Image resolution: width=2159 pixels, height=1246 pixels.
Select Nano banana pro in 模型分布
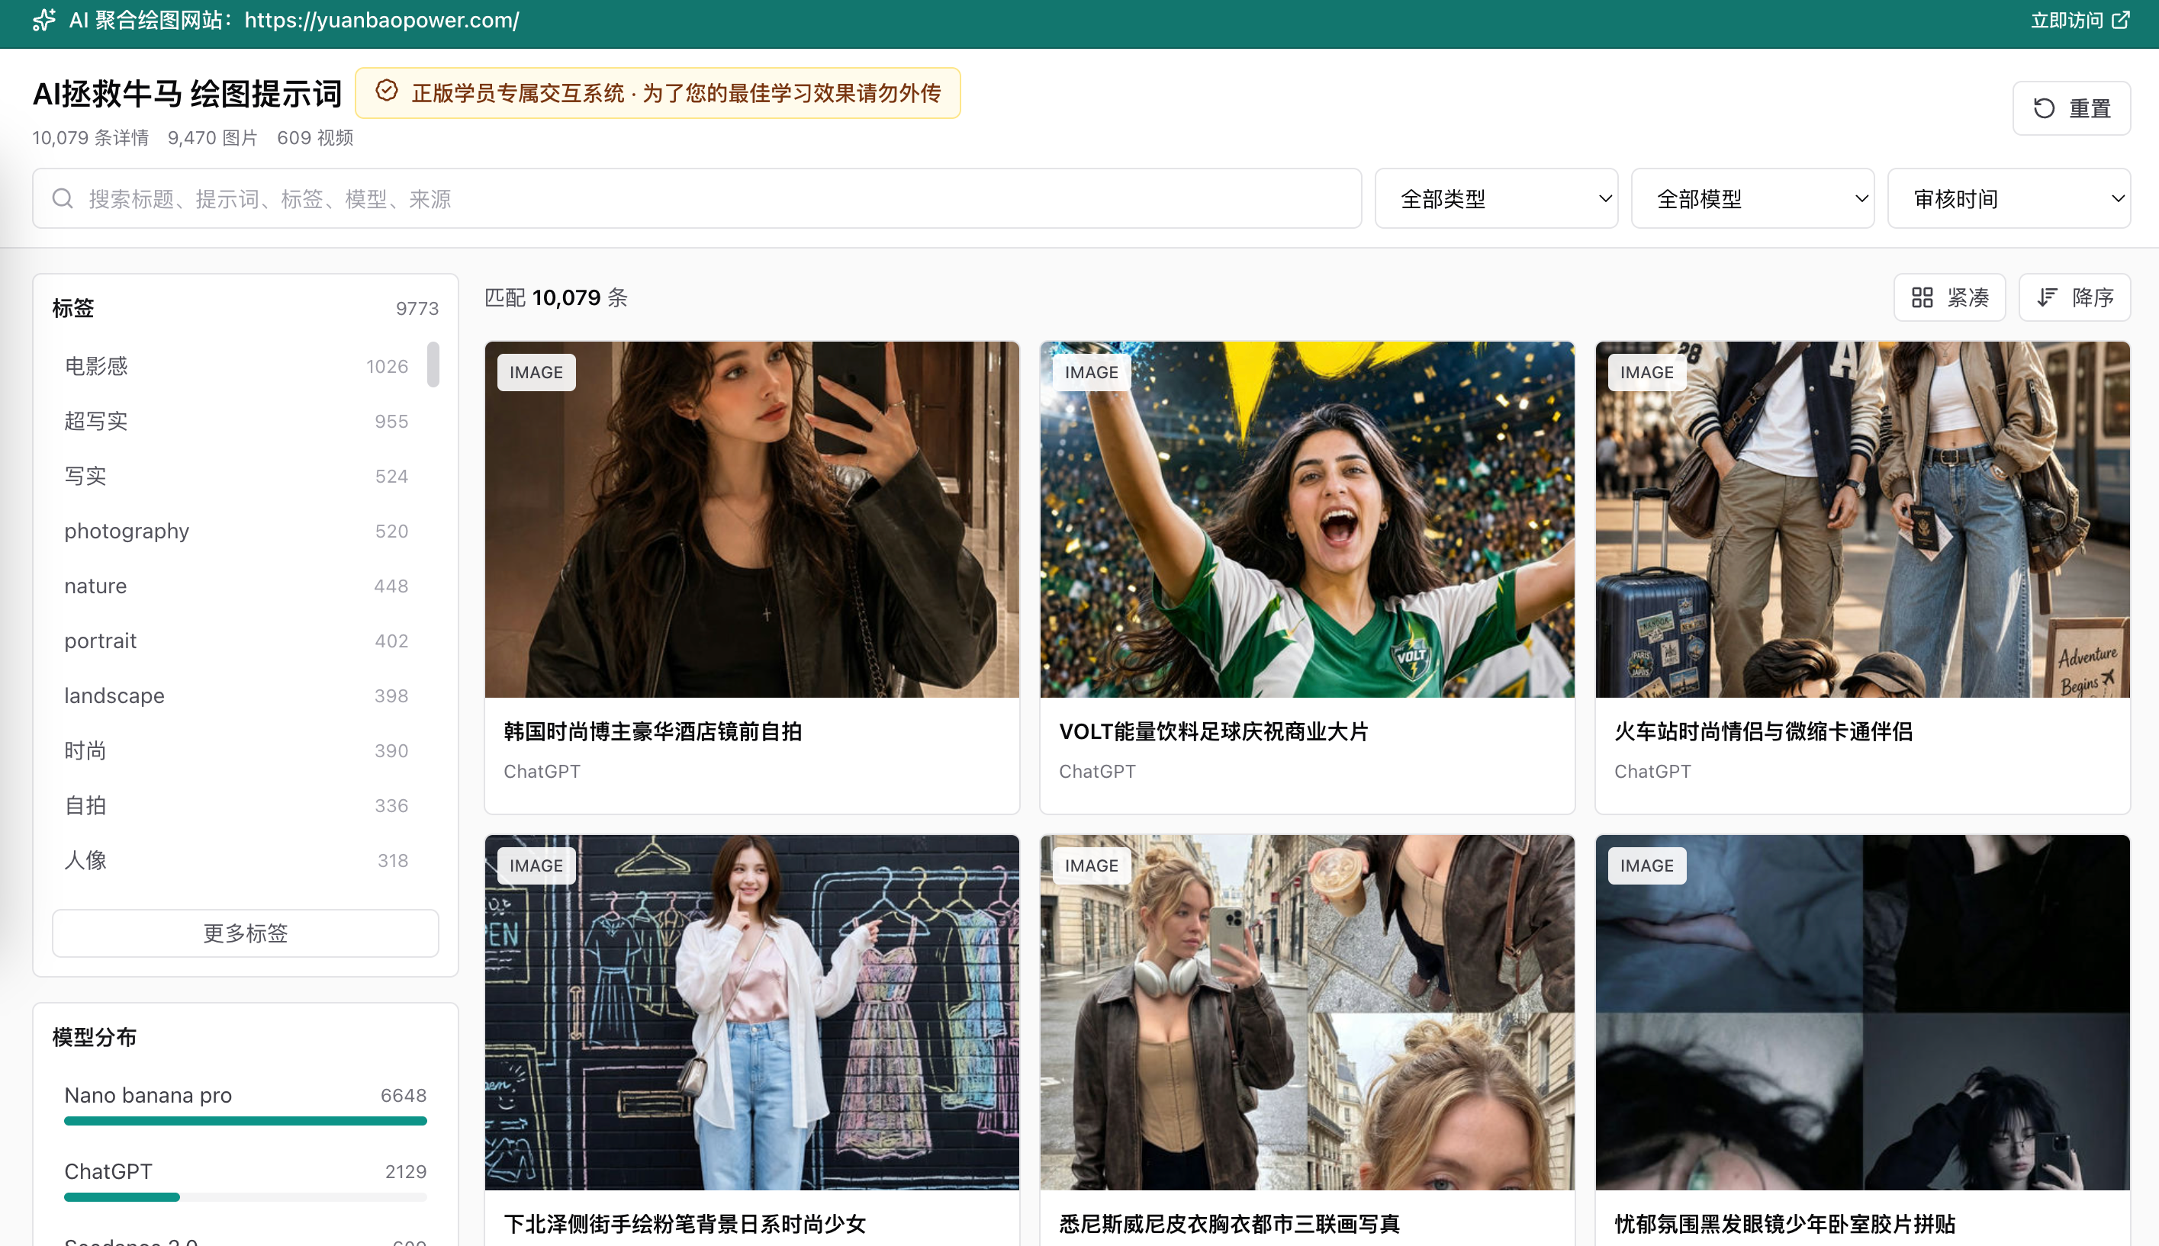pos(245,1104)
